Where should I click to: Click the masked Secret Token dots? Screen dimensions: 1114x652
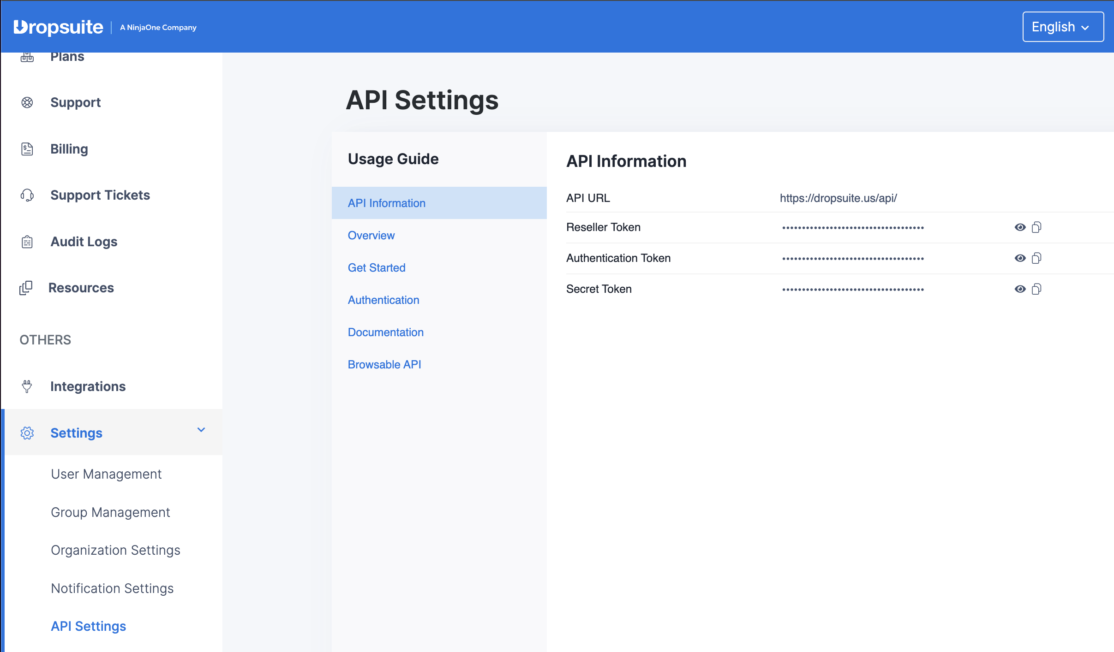point(853,290)
